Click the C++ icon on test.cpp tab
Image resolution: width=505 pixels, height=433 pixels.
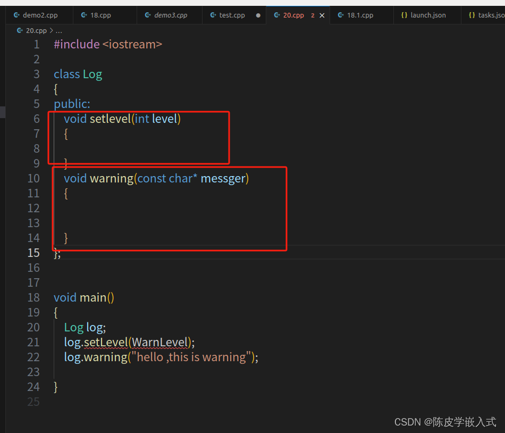click(213, 15)
